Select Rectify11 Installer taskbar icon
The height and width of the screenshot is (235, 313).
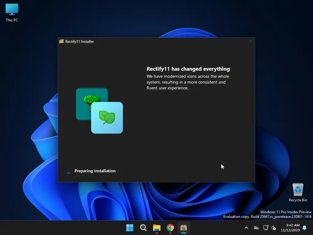pyautogui.click(x=183, y=228)
